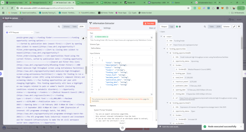Expand the co_funders array
Screen dimensions: 246x132
tap(170, 123)
